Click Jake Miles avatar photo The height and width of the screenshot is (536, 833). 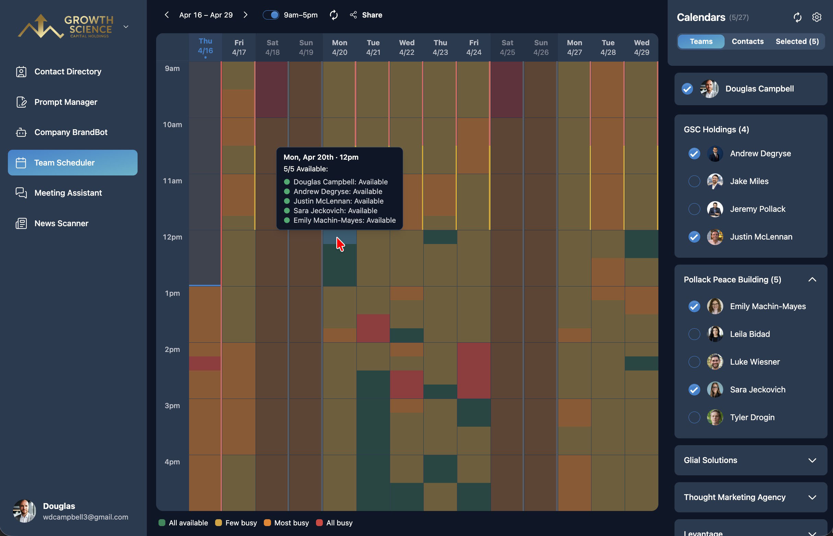(x=715, y=181)
